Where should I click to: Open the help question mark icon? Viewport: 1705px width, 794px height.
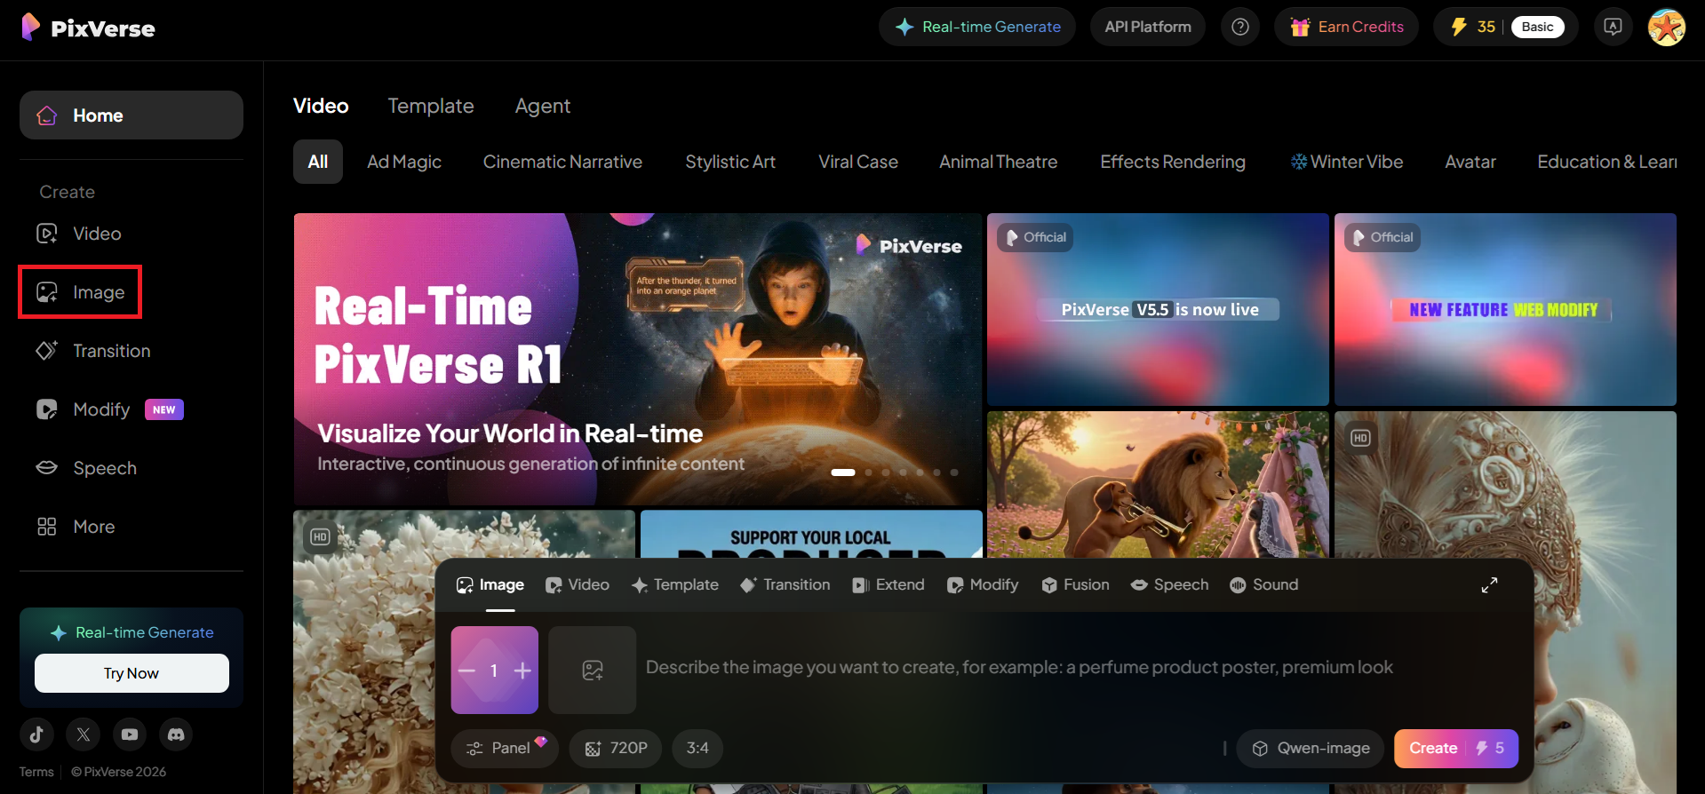[x=1240, y=27]
